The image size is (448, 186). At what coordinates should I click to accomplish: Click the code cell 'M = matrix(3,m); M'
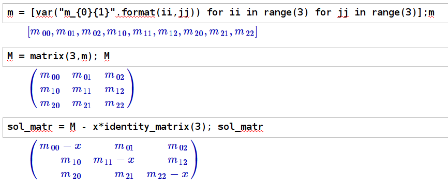[x=226, y=57]
